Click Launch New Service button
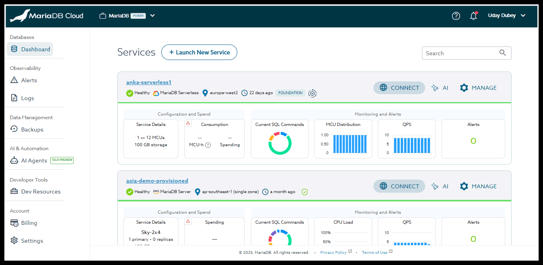 (199, 52)
